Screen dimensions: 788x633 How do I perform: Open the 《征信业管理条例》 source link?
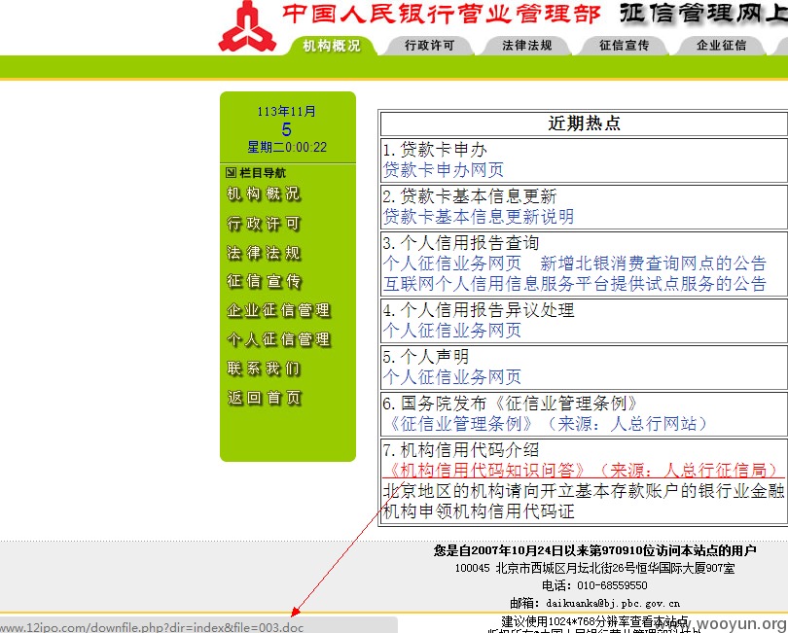[x=546, y=424]
